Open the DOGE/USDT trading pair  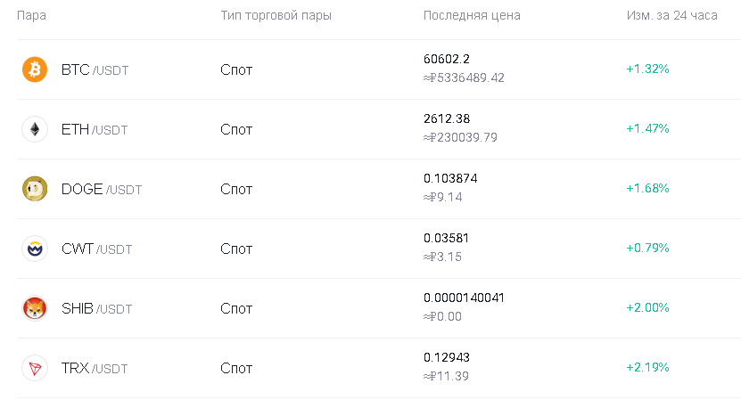pos(102,190)
